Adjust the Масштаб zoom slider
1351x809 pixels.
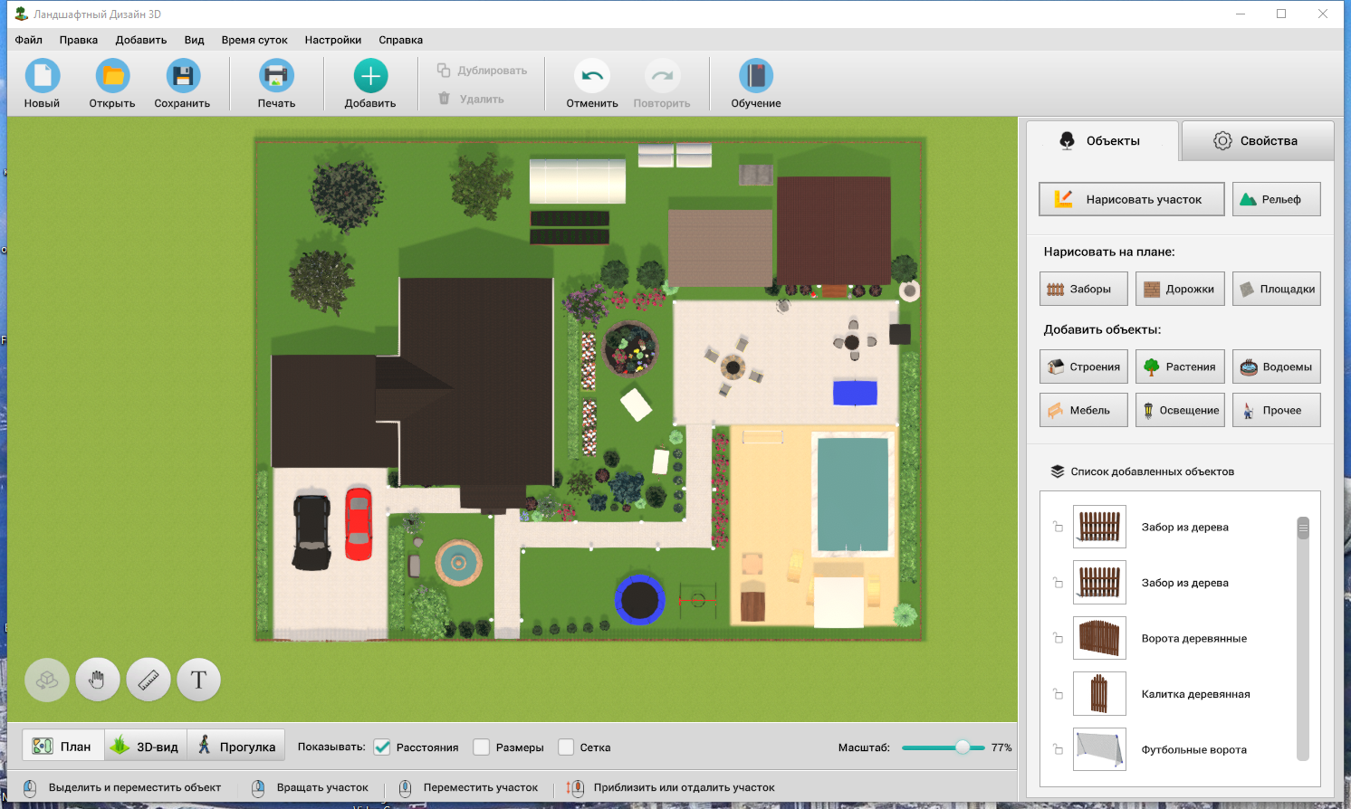(963, 747)
